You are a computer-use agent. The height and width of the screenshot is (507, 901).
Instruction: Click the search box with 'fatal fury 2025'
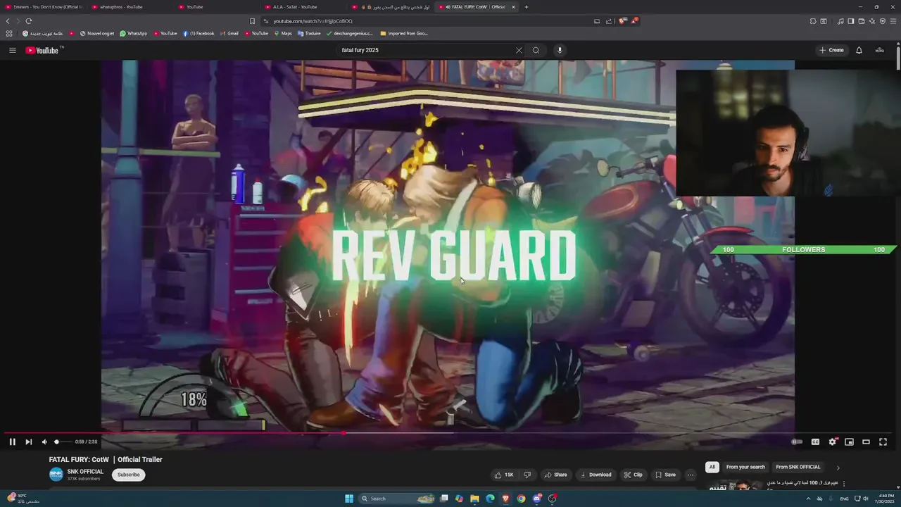coord(426,50)
